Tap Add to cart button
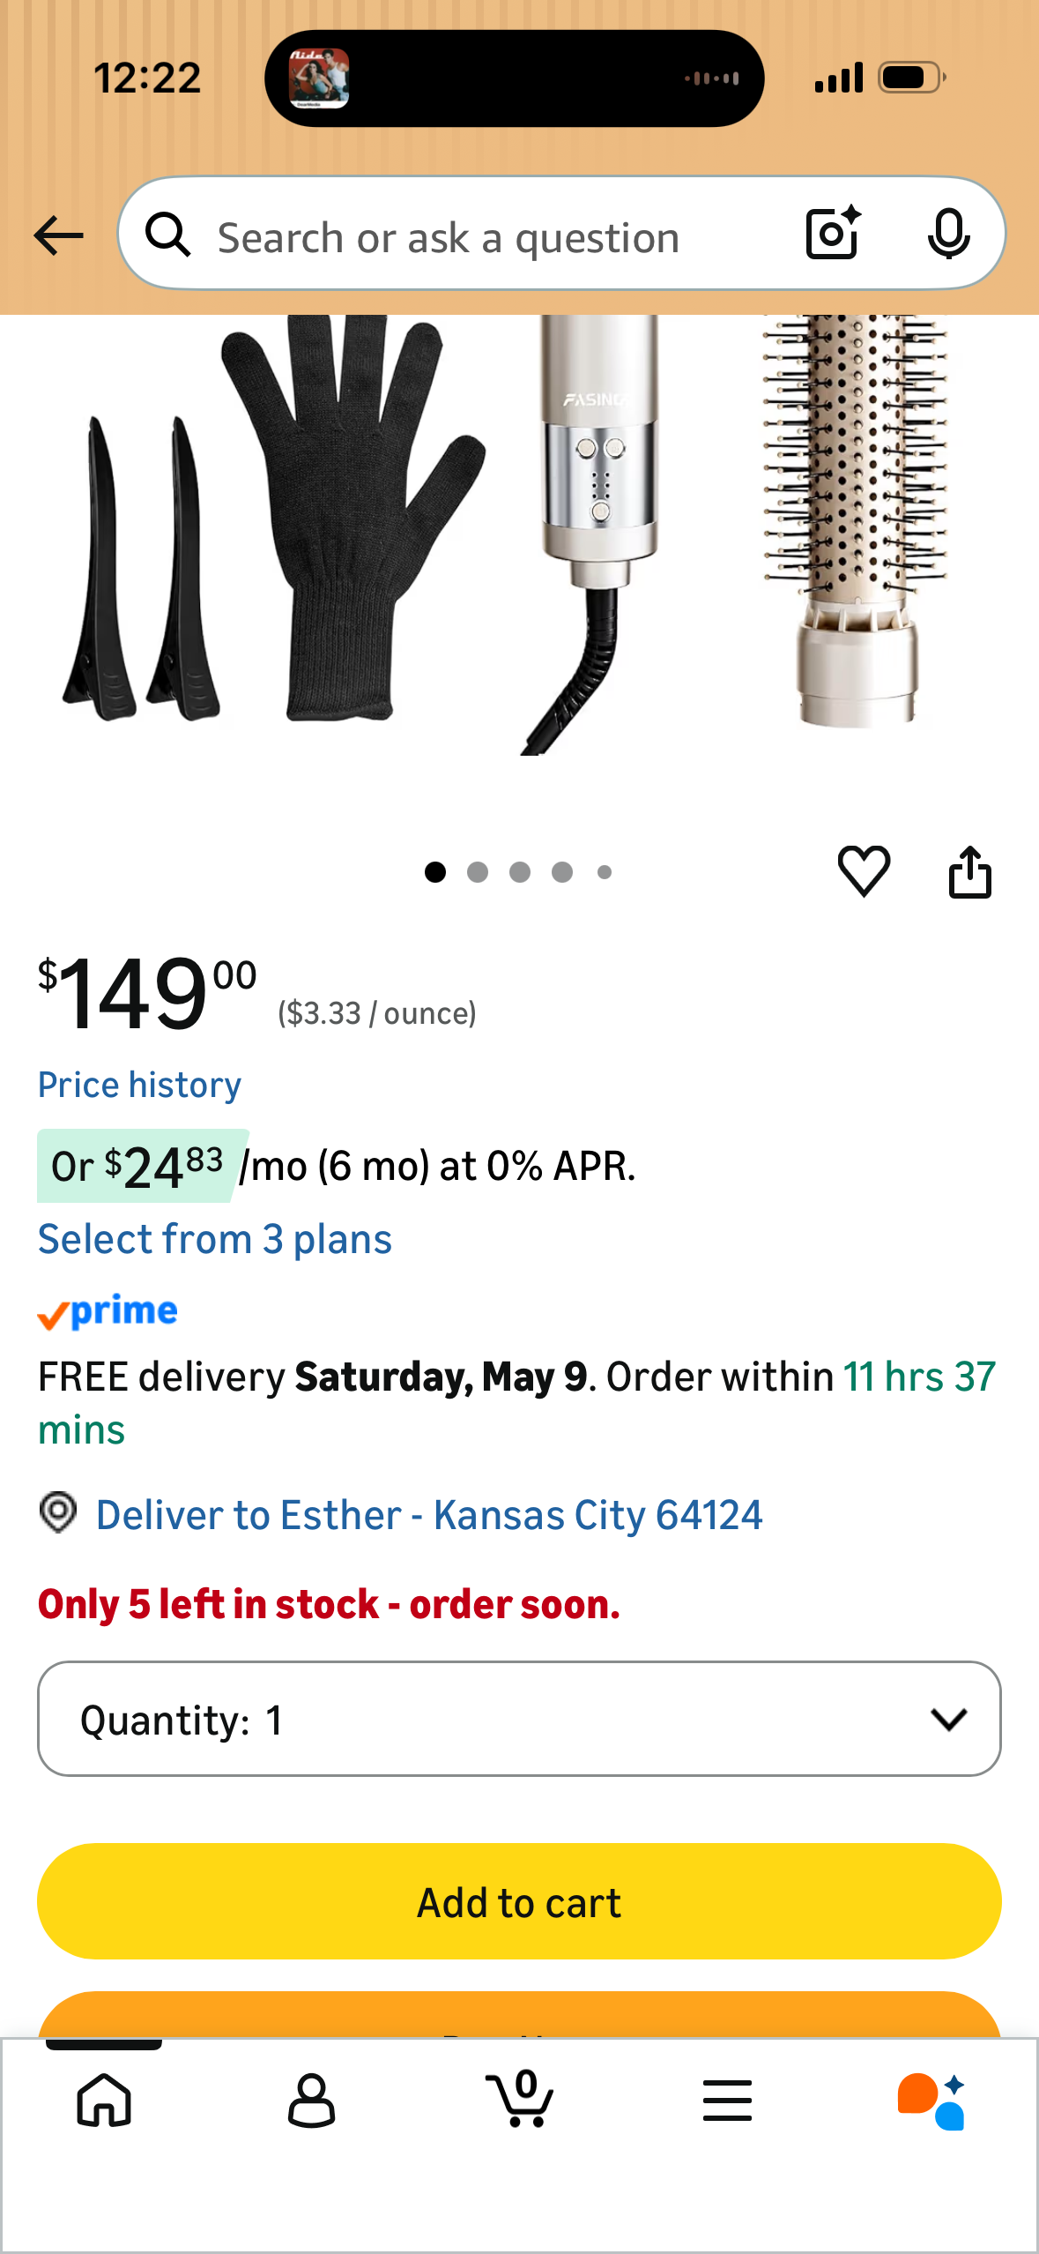1039x2254 pixels. pos(519,1901)
